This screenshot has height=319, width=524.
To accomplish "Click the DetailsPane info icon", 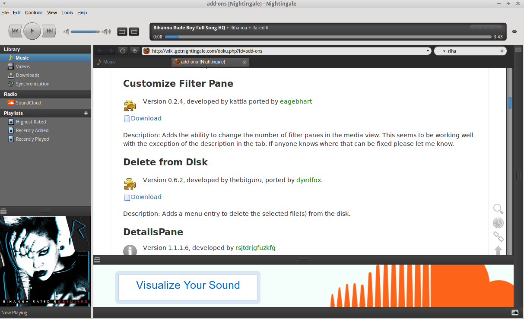I will [x=130, y=250].
